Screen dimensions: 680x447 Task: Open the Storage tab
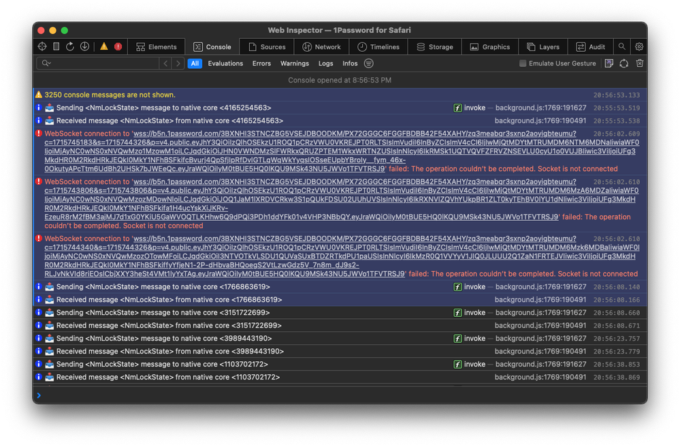[x=434, y=47]
